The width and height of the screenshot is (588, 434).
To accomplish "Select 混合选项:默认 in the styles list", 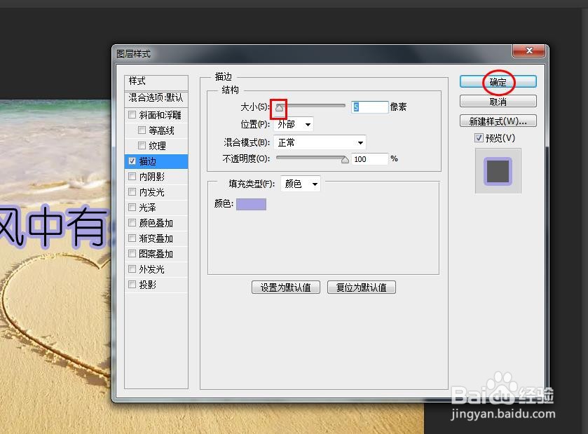I will (x=156, y=98).
